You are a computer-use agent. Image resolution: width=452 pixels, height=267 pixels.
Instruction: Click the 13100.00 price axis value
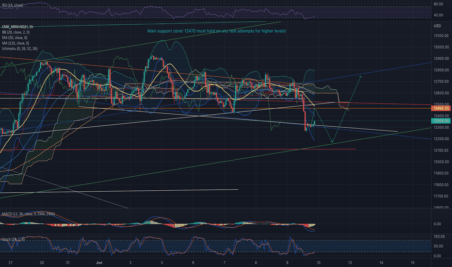coord(441,36)
